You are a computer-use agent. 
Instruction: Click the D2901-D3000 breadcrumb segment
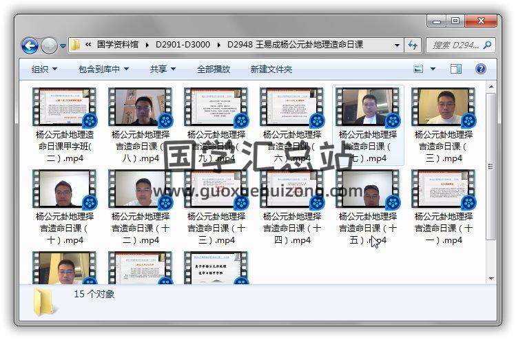[185, 45]
